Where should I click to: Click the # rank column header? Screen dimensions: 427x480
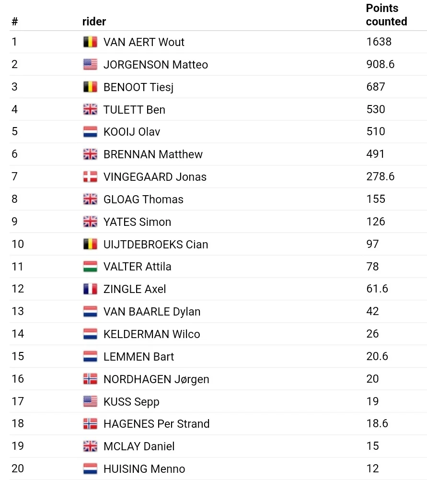tap(15, 22)
